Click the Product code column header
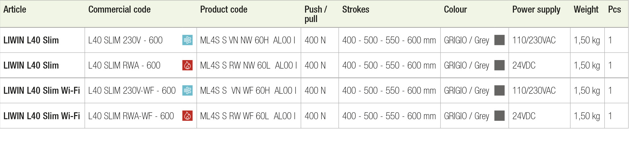 pos(224,9)
